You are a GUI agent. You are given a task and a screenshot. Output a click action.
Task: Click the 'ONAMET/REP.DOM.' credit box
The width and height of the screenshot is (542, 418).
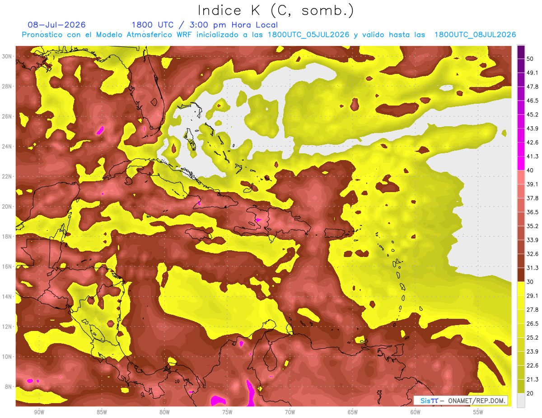tap(461, 400)
